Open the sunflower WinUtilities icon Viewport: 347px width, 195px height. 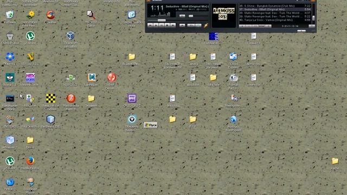point(30,15)
